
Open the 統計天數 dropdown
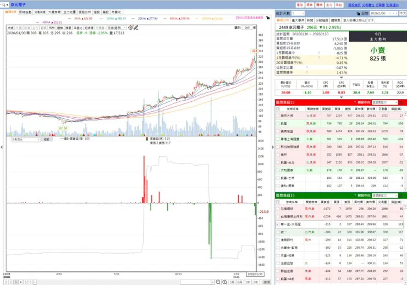pos(298,13)
